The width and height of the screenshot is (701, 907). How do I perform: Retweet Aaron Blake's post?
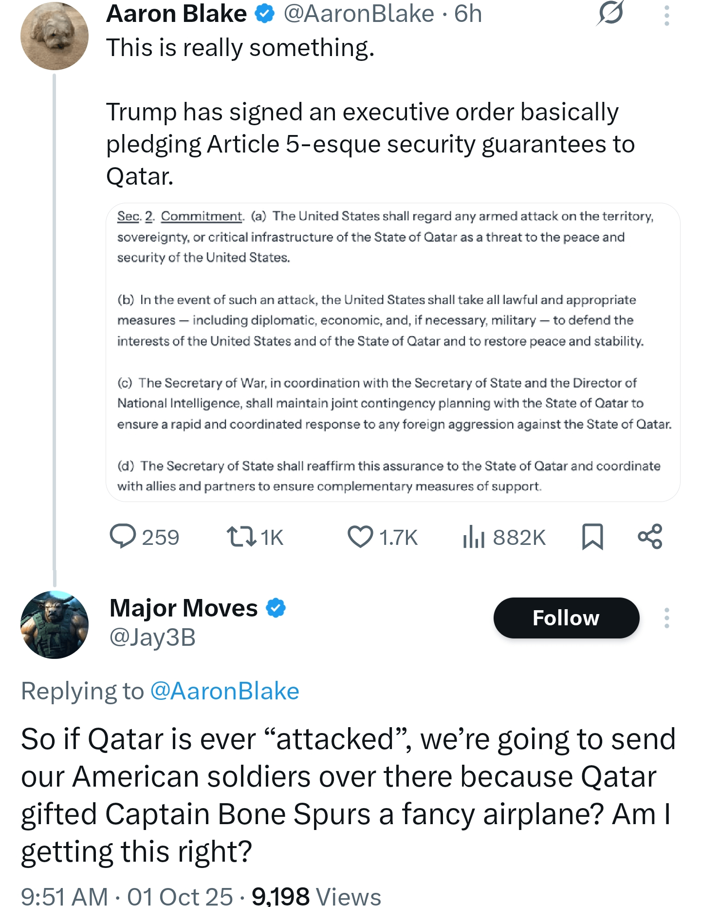coord(241,537)
